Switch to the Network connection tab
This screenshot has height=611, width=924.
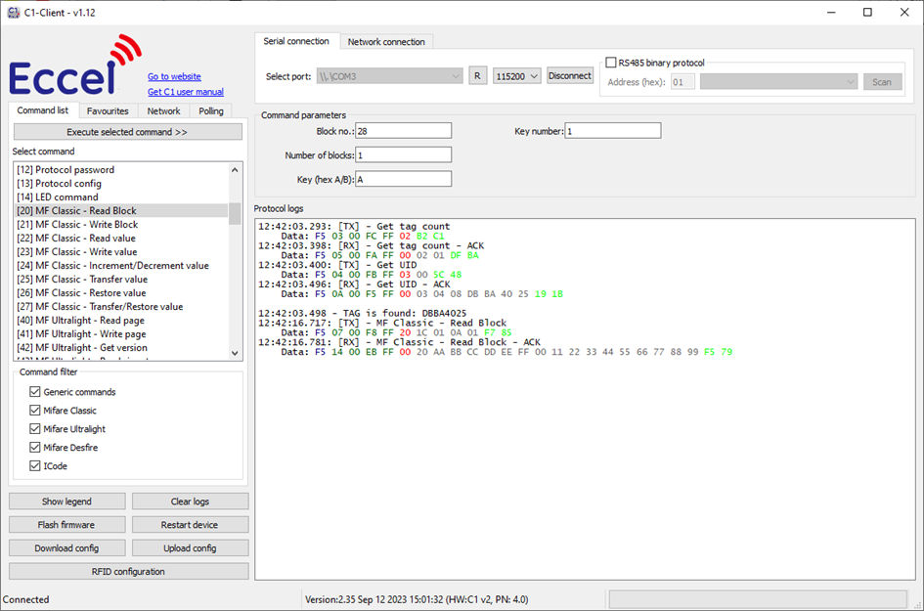point(386,41)
